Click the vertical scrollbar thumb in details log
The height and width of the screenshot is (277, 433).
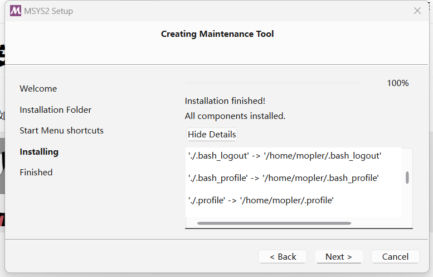pyautogui.click(x=407, y=178)
